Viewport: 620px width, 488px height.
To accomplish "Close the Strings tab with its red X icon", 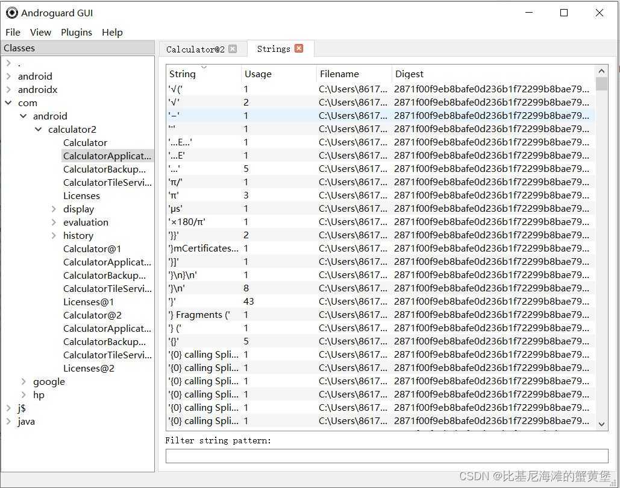I will [298, 49].
